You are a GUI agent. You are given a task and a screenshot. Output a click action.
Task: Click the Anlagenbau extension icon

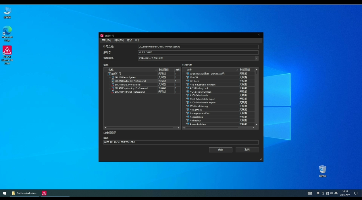coord(188,110)
